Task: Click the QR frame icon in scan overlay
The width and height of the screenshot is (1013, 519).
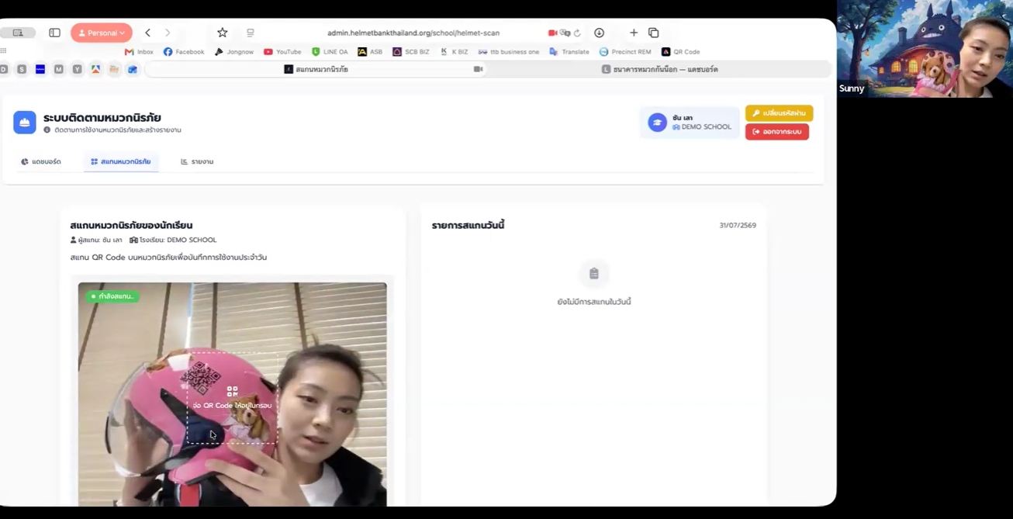Action: click(x=232, y=392)
